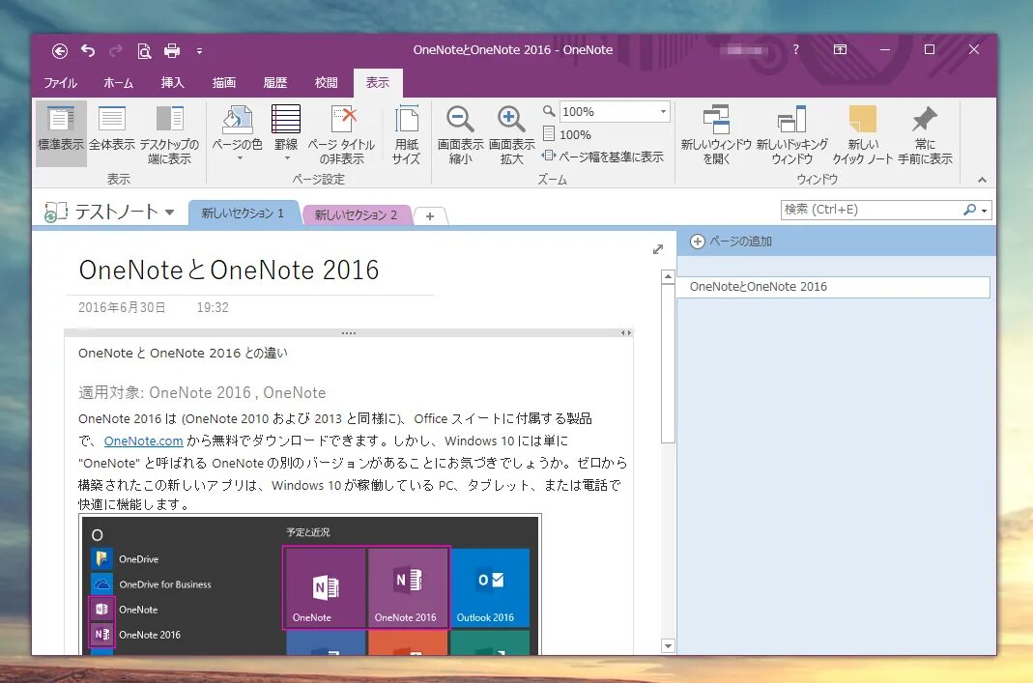This screenshot has width=1033, height=683.
Task: Open the search scope dropdown arrow
Action: pos(985,211)
